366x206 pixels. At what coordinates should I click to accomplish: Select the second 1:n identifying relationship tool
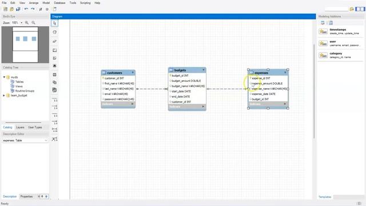coord(55,122)
